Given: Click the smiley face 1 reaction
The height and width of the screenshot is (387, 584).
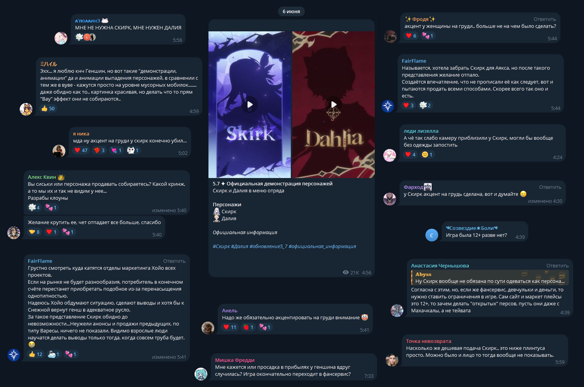Looking at the screenshot, I should pos(427,154).
